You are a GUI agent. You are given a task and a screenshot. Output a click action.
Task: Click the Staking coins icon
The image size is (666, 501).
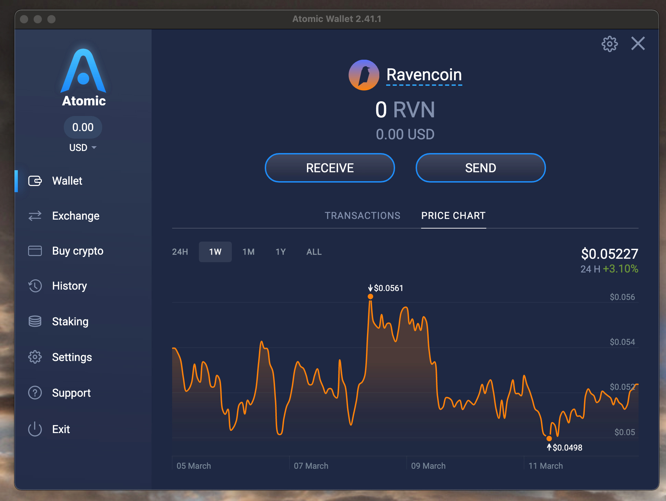coord(35,321)
